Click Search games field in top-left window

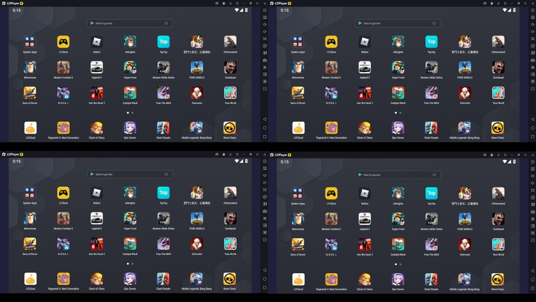(130, 23)
